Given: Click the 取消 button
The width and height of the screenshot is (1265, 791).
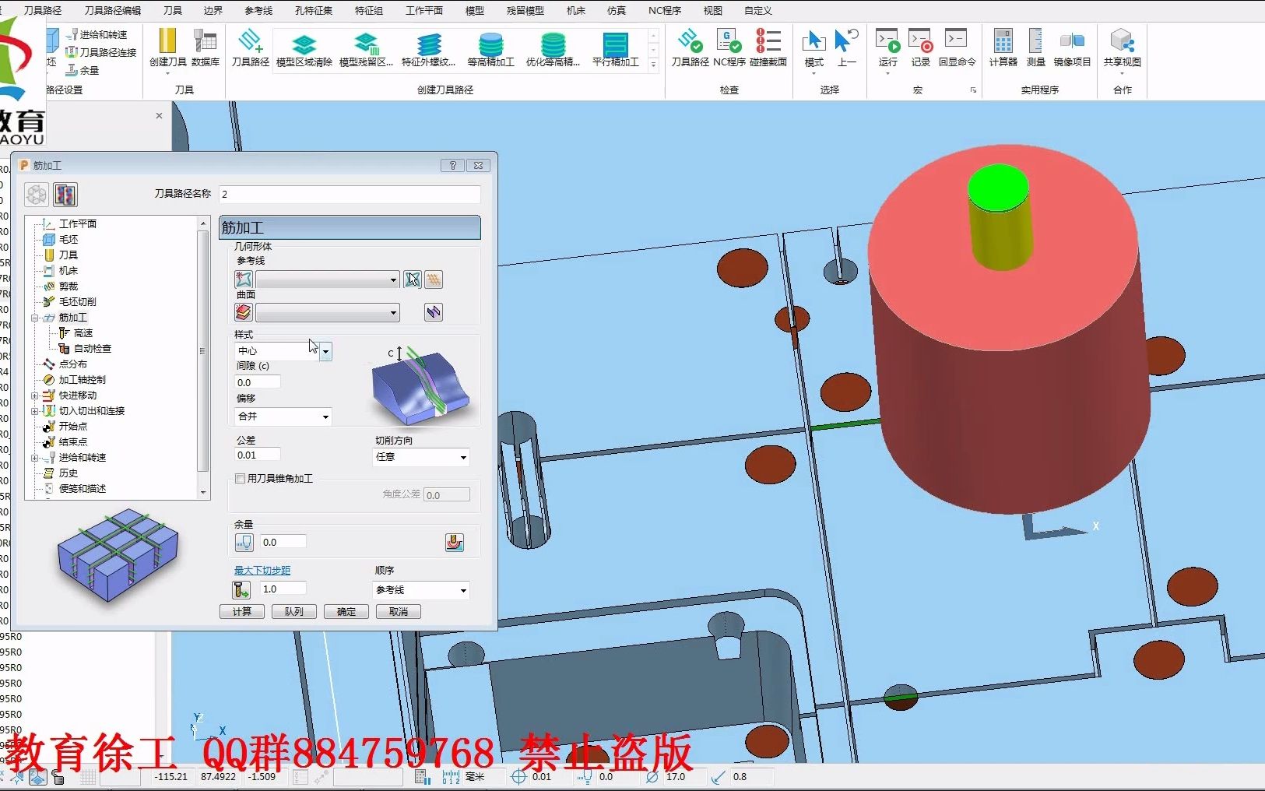Looking at the screenshot, I should pyautogui.click(x=399, y=611).
